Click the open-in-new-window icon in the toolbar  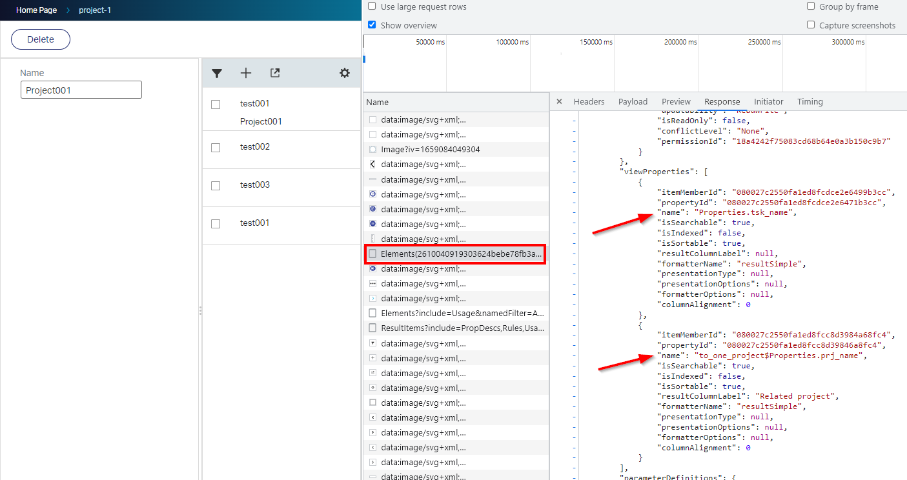click(274, 73)
